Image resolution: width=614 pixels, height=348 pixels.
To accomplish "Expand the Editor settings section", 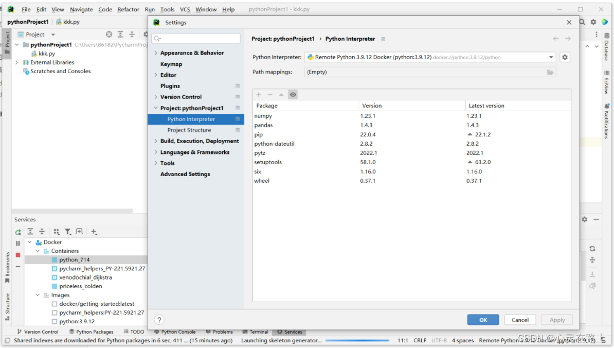I will (156, 75).
